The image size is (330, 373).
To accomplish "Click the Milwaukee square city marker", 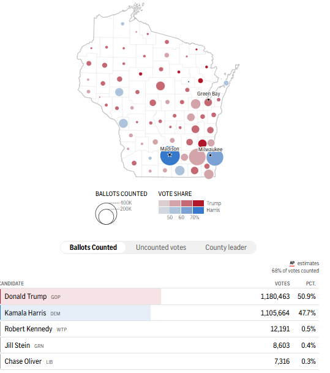I will tap(210, 156).
